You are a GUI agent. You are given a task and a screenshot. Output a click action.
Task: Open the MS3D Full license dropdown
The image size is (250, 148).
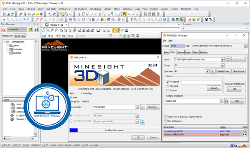pyautogui.click(x=137, y=116)
